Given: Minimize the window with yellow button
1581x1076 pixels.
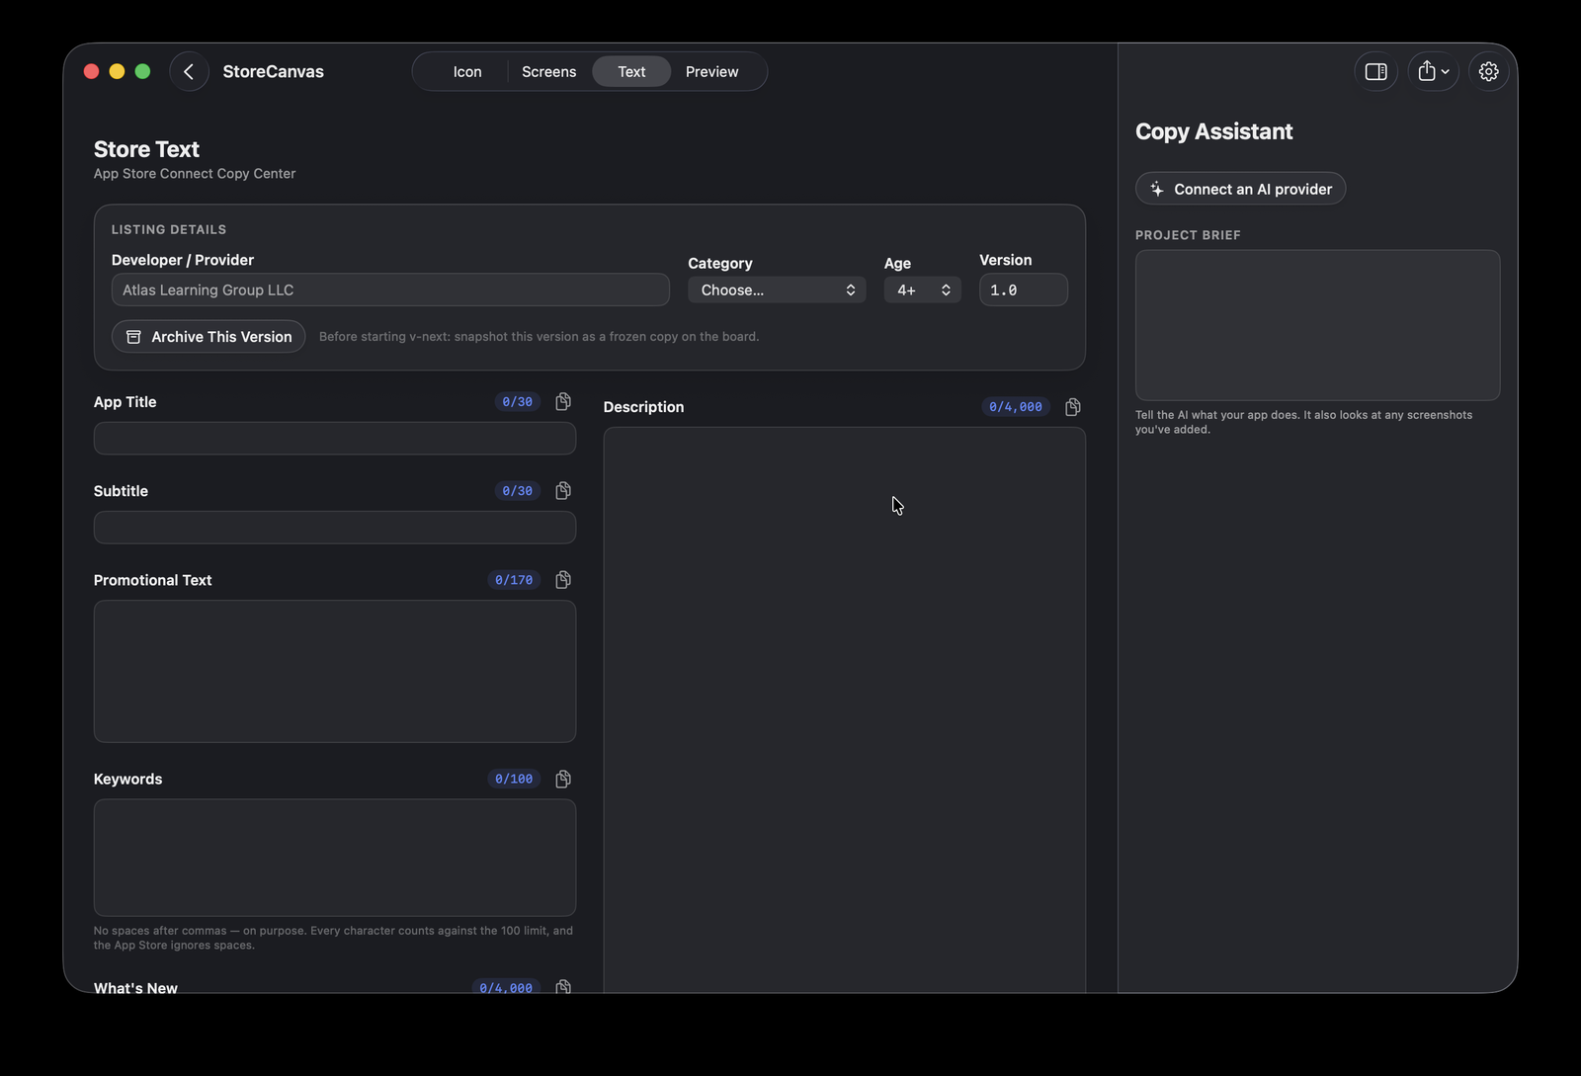Looking at the screenshot, I should point(117,71).
